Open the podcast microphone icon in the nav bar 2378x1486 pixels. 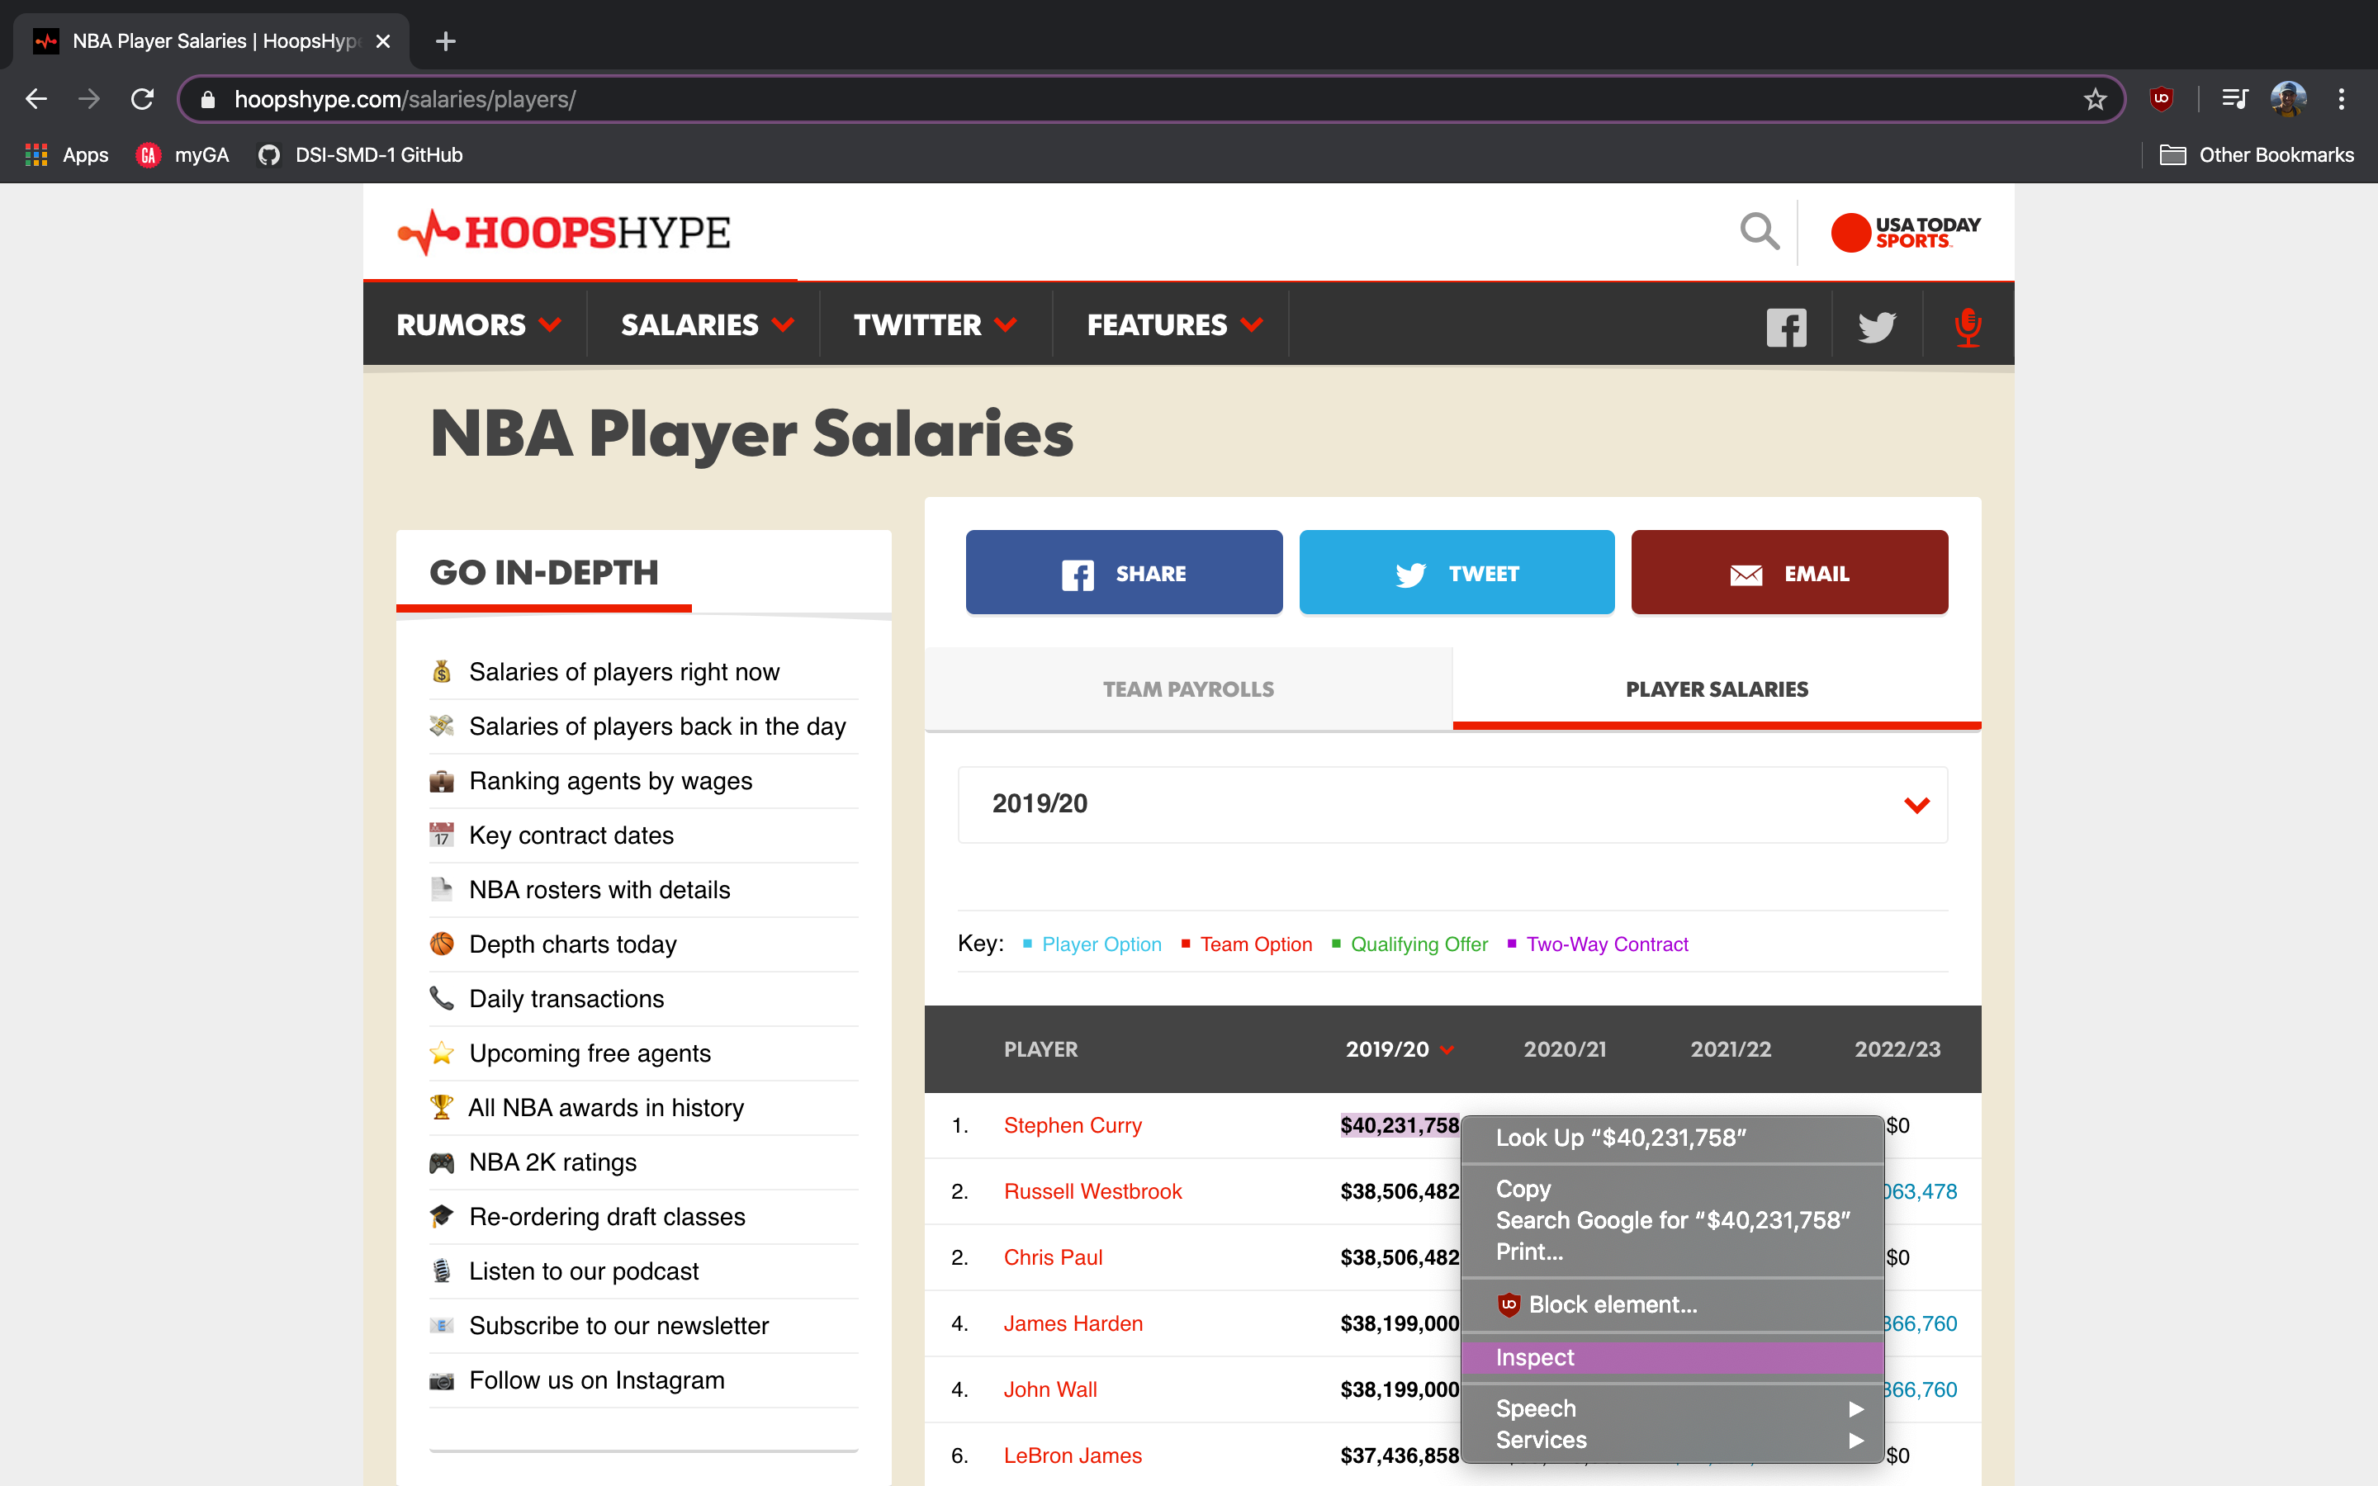coord(1968,326)
